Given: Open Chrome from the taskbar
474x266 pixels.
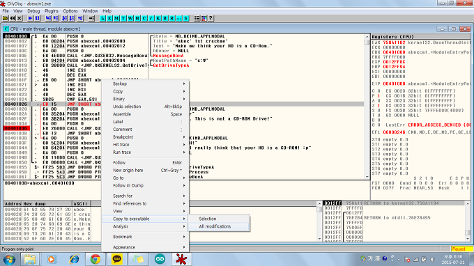Looking at the screenshot, I should [95, 259].
